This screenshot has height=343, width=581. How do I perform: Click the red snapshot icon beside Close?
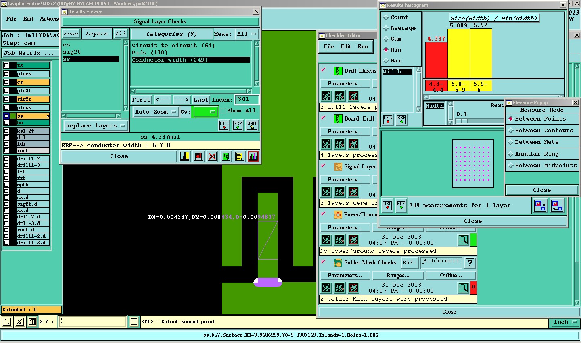pyautogui.click(x=199, y=156)
